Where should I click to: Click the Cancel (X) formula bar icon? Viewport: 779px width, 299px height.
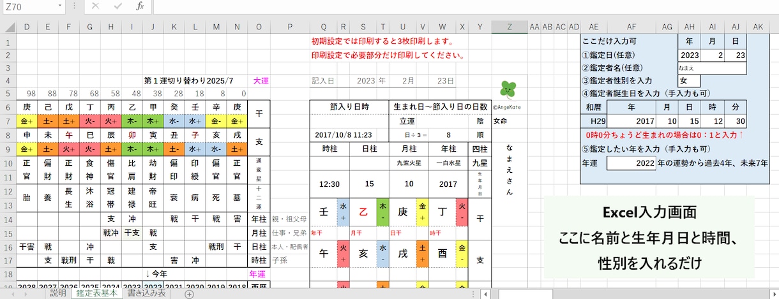point(95,6)
